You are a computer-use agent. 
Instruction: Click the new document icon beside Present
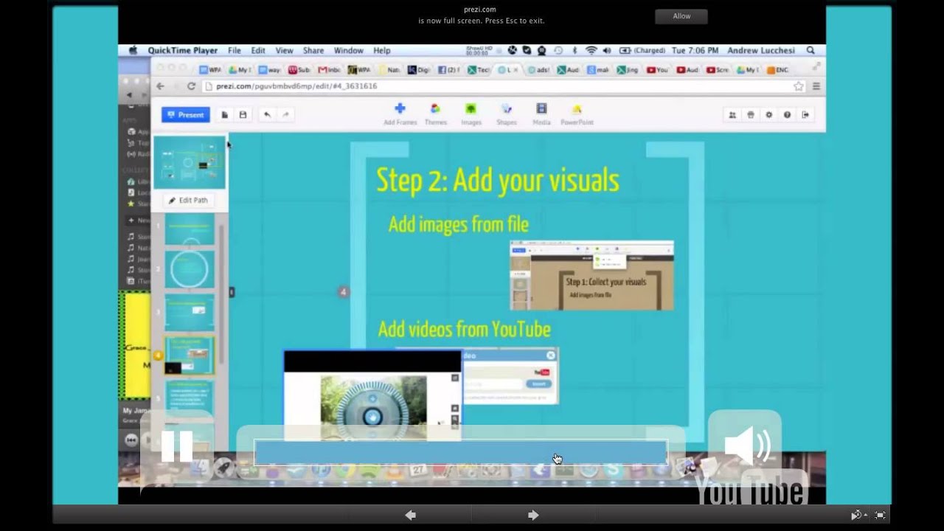point(225,115)
